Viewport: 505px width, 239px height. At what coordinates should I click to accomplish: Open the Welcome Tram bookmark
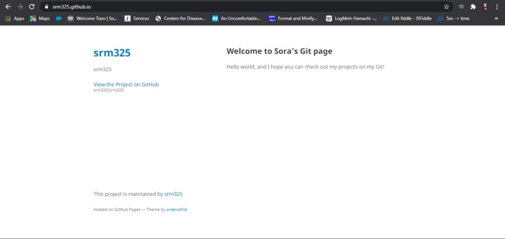[x=93, y=18]
